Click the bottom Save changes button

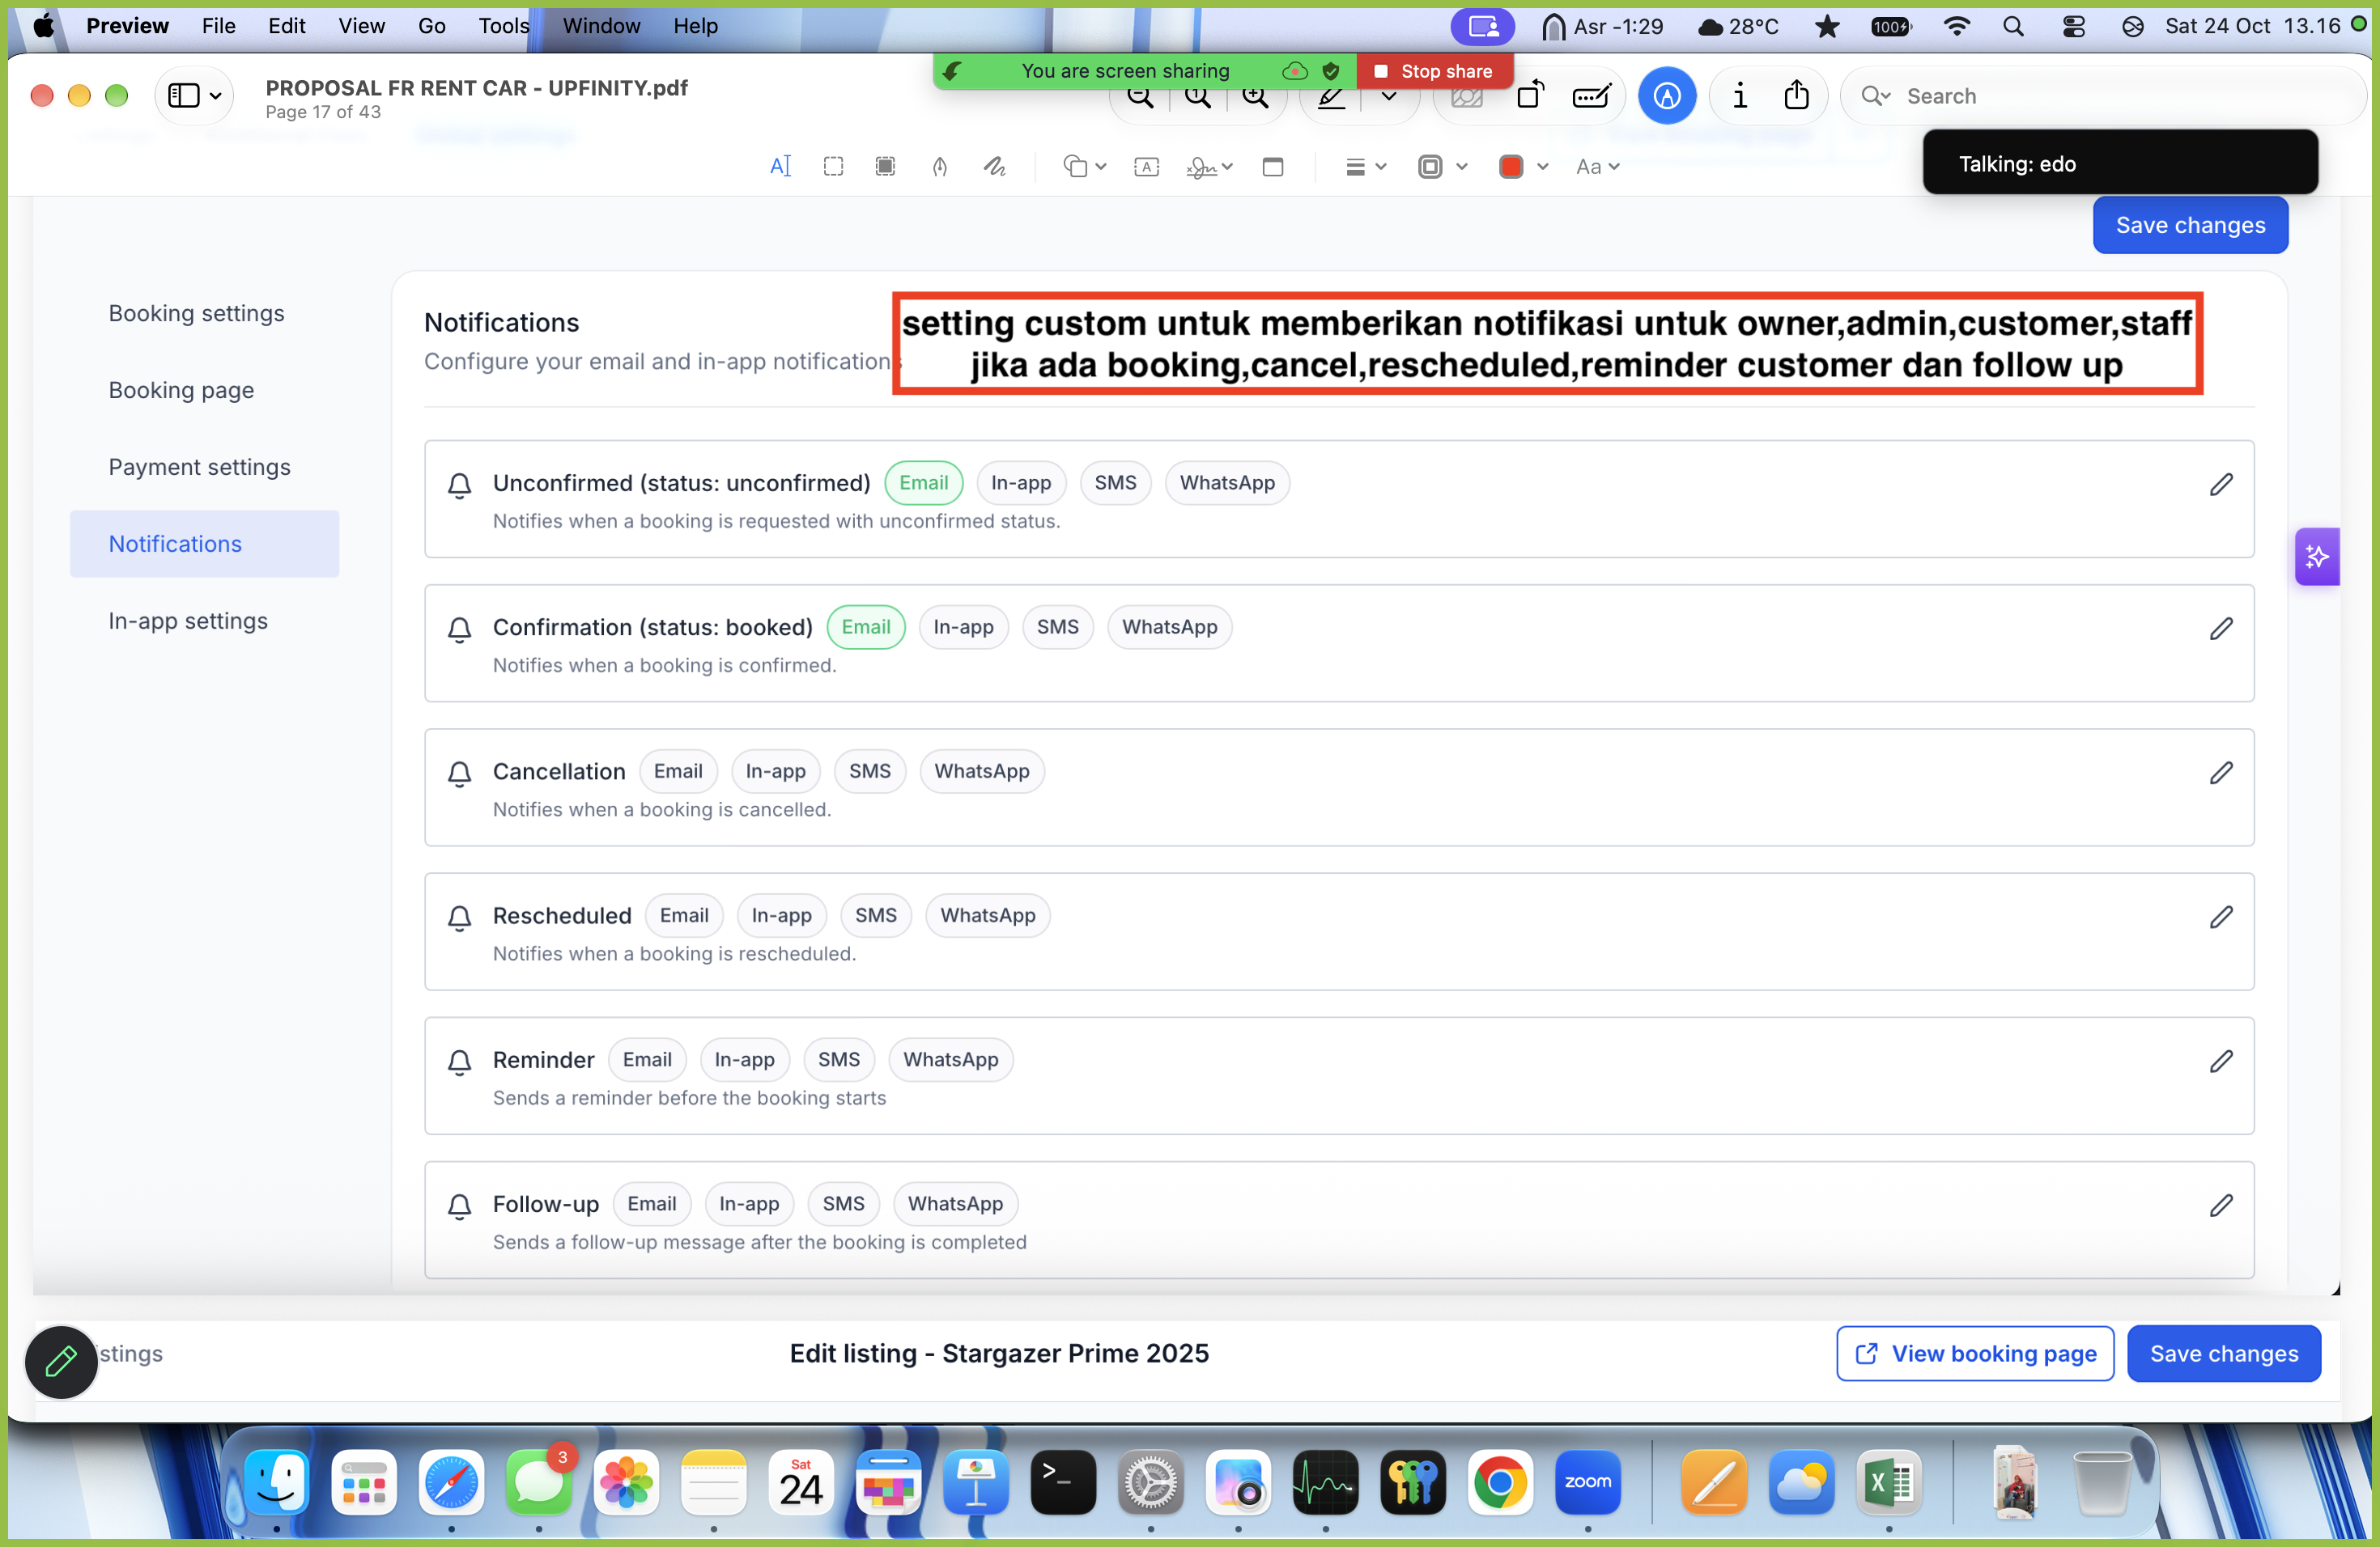(2223, 1353)
